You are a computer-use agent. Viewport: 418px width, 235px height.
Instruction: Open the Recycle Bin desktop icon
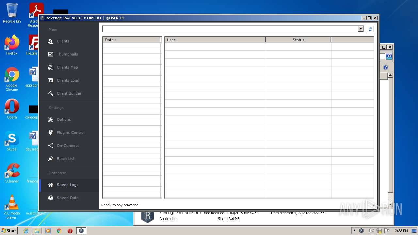12,13
